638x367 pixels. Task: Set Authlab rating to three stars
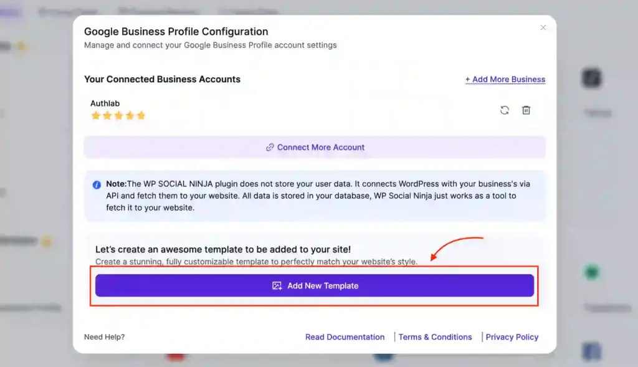(x=118, y=115)
